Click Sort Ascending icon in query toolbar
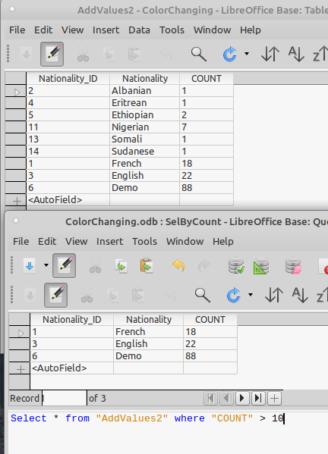Viewport: 328px width, 454px height. click(x=300, y=295)
